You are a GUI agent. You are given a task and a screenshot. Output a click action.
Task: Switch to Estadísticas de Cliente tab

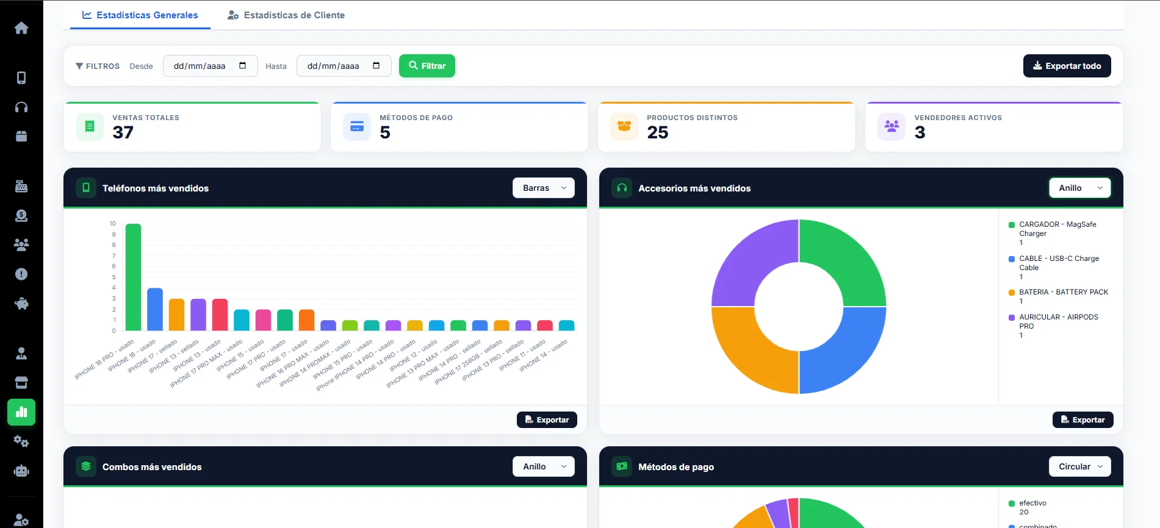click(x=286, y=15)
